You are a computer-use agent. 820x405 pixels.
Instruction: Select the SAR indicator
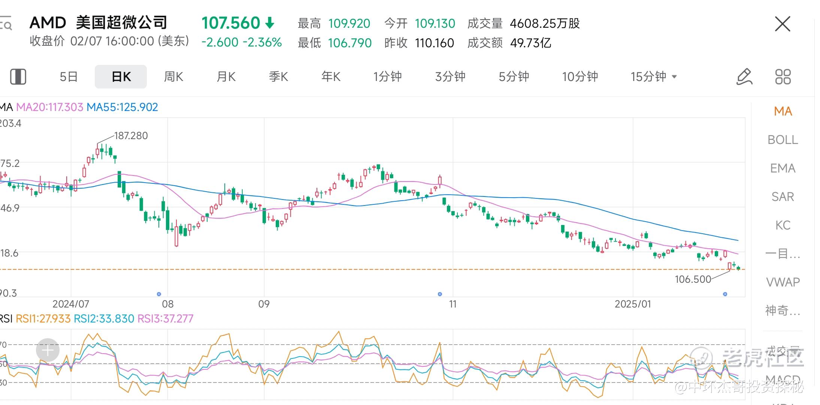[783, 197]
